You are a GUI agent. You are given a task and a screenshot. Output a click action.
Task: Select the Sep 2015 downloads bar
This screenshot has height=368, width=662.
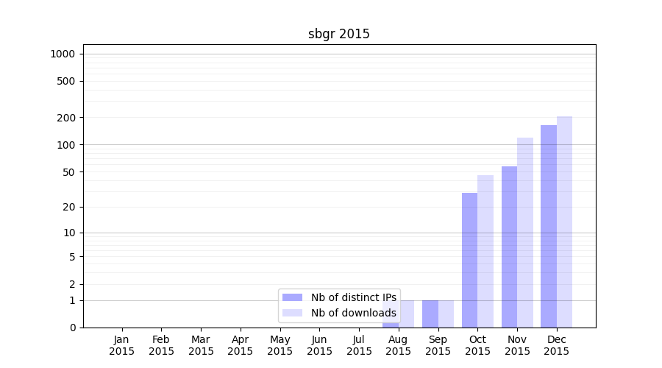pyautogui.click(x=446, y=314)
